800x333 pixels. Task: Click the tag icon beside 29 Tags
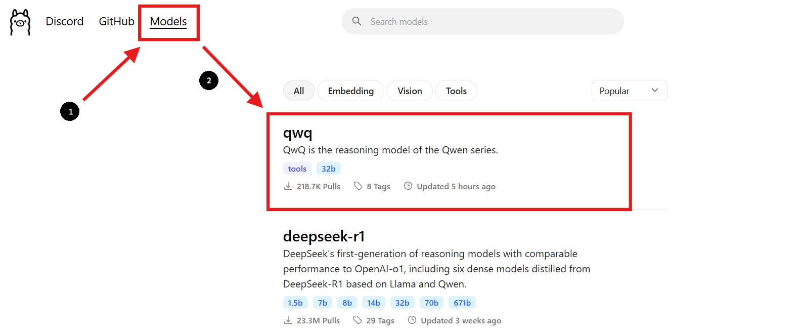pos(358,320)
